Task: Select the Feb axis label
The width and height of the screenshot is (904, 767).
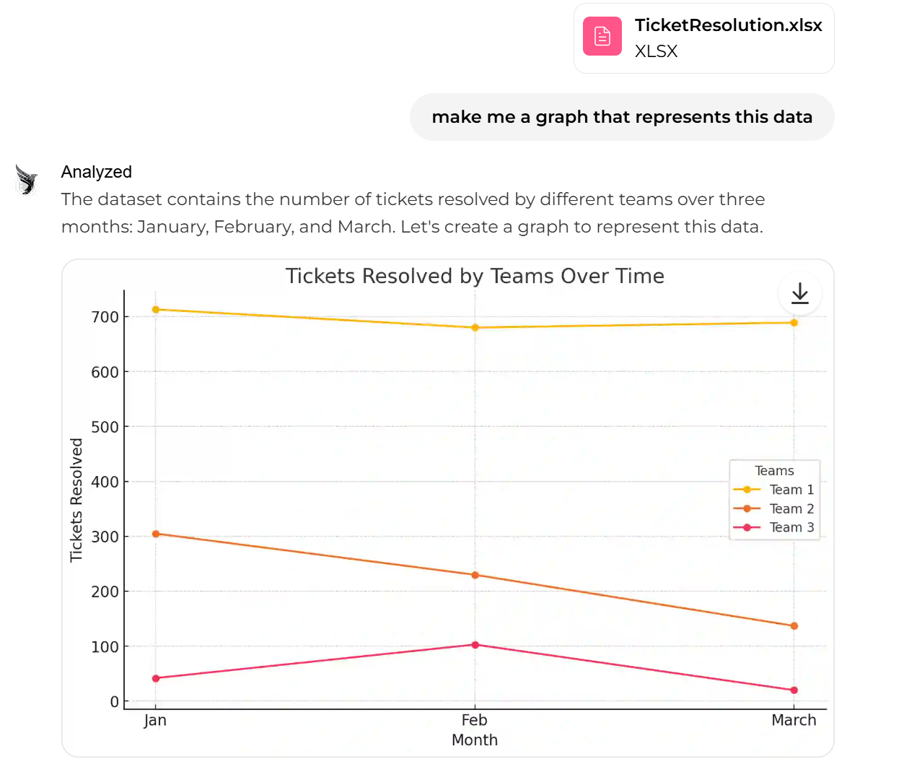Action: coord(475,720)
